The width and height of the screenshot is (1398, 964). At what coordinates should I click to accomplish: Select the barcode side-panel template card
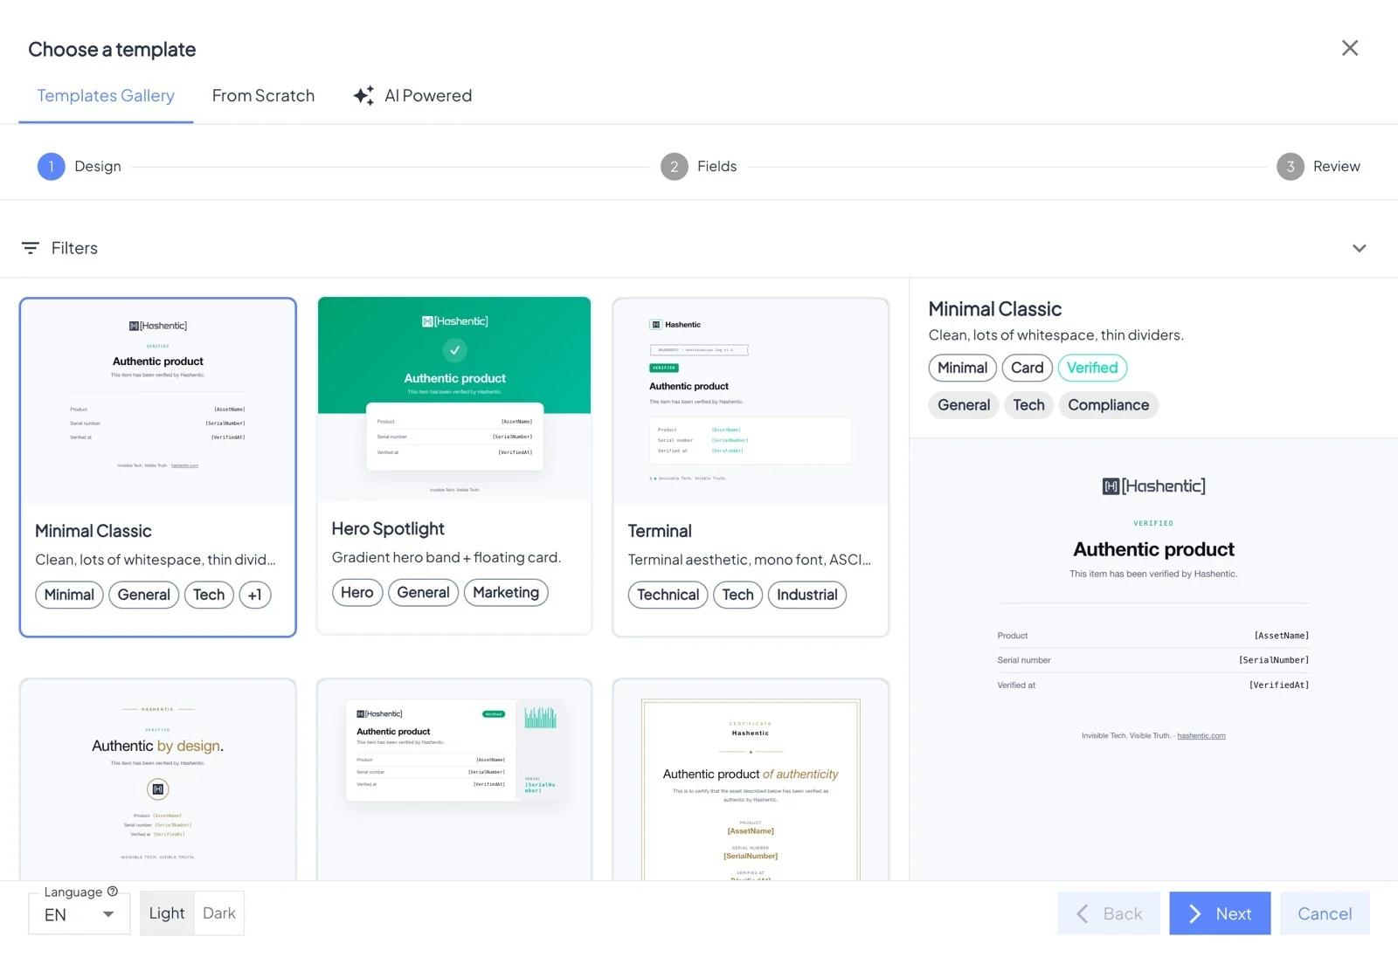tap(454, 780)
